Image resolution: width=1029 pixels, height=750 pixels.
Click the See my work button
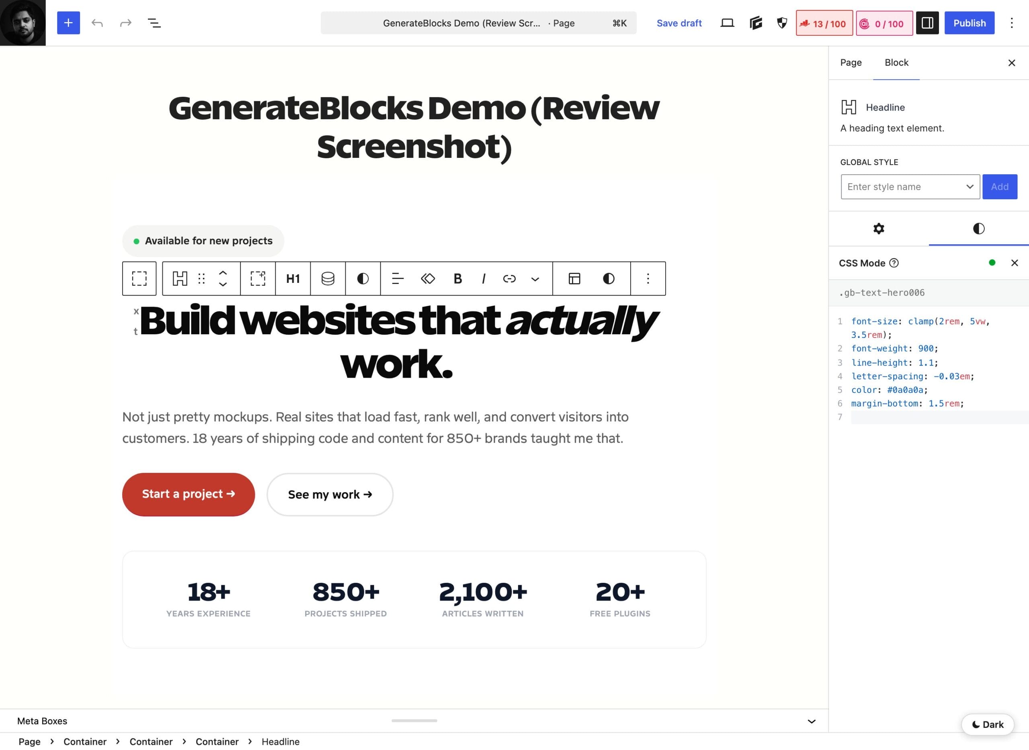[x=330, y=494]
